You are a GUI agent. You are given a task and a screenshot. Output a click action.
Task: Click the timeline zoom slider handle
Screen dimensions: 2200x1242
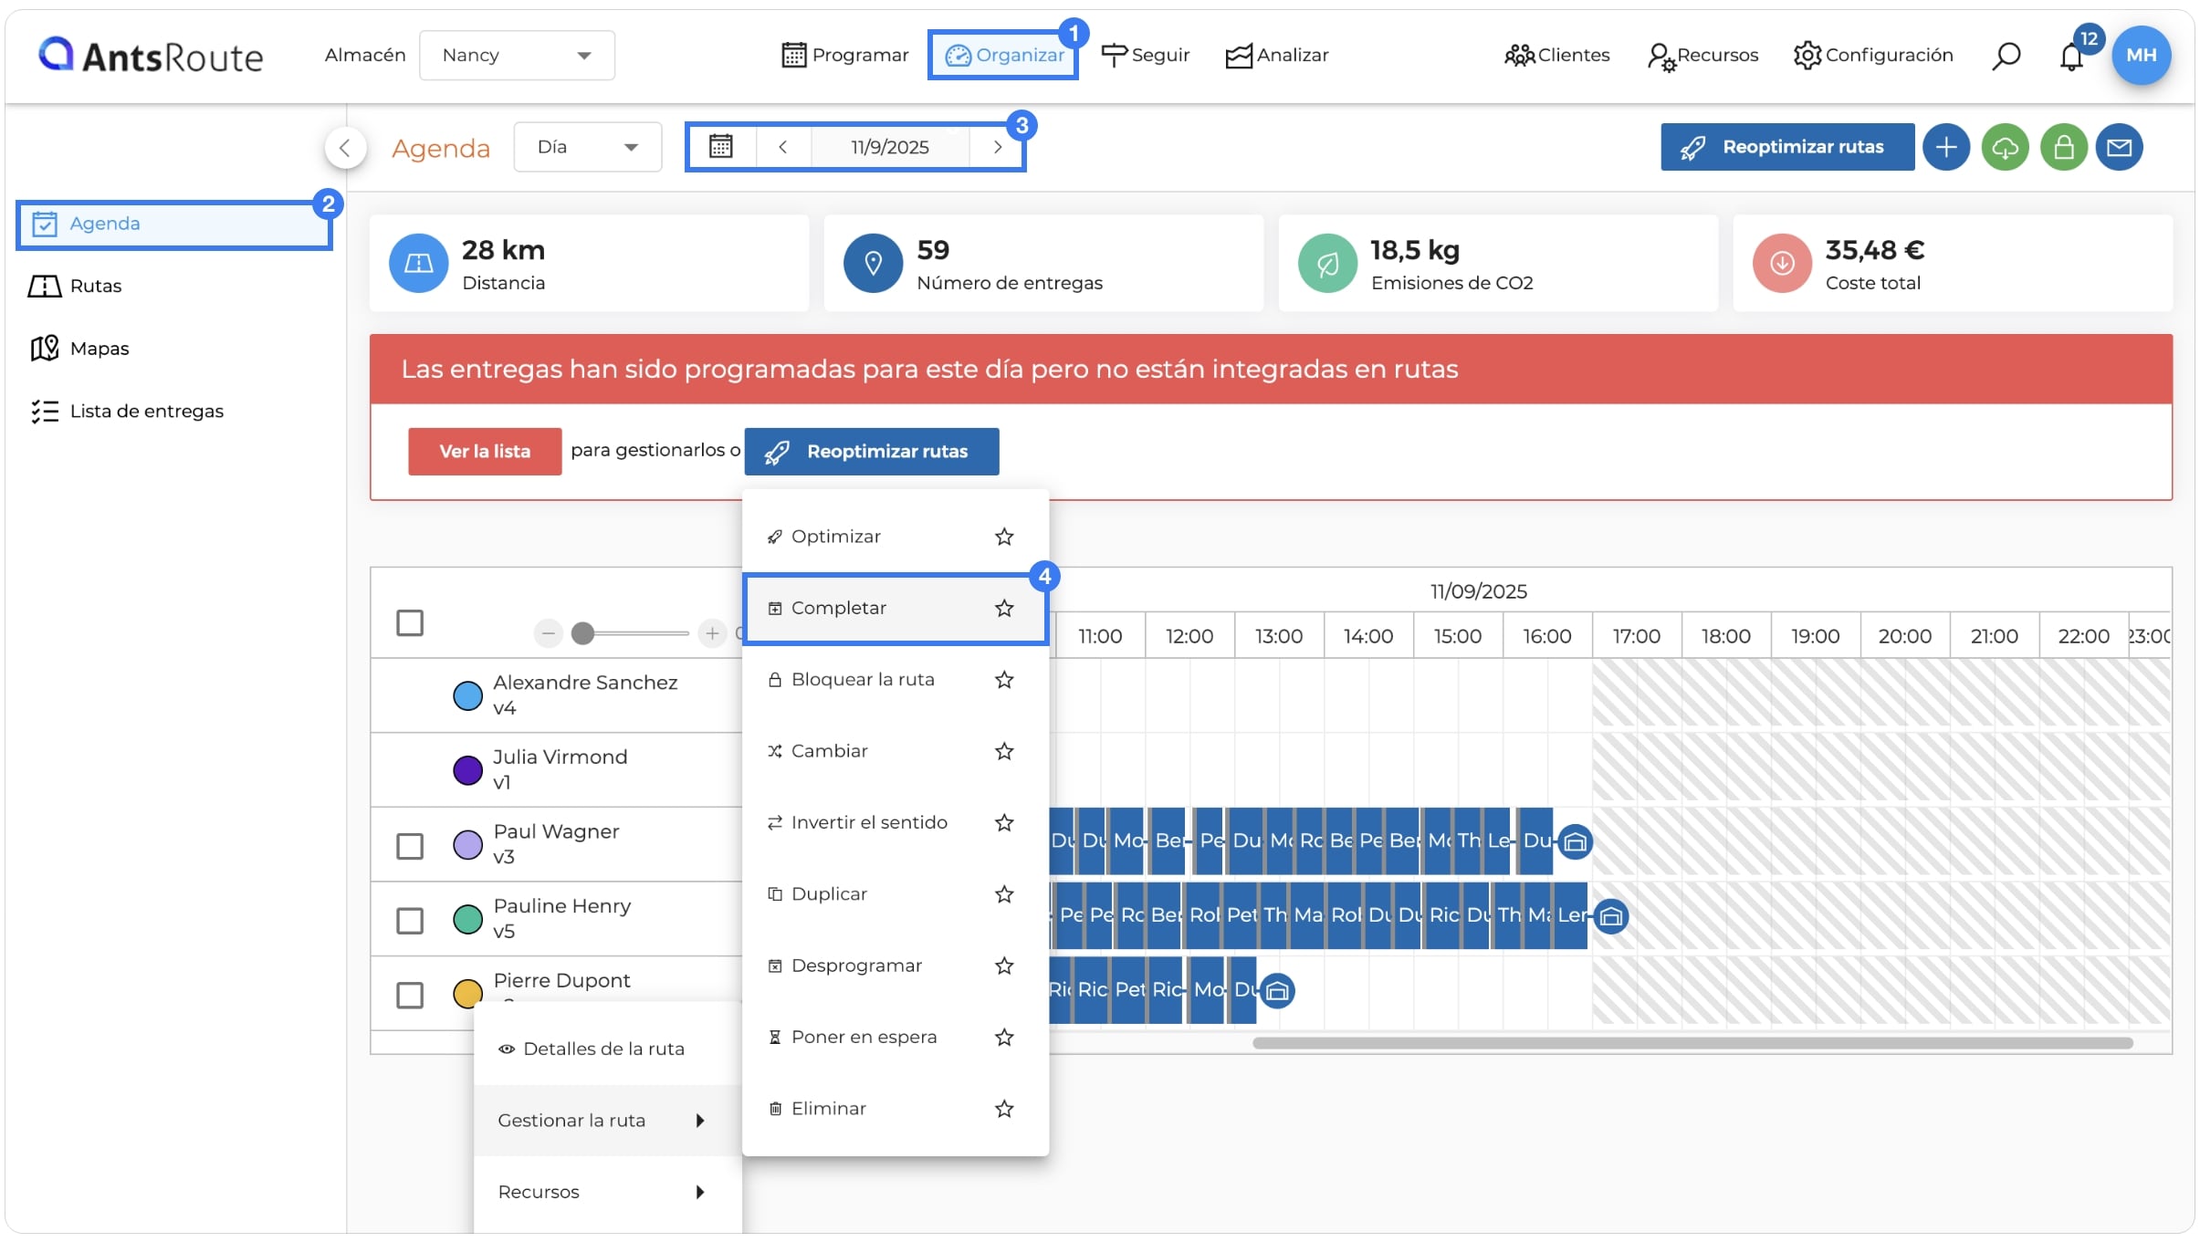[582, 633]
